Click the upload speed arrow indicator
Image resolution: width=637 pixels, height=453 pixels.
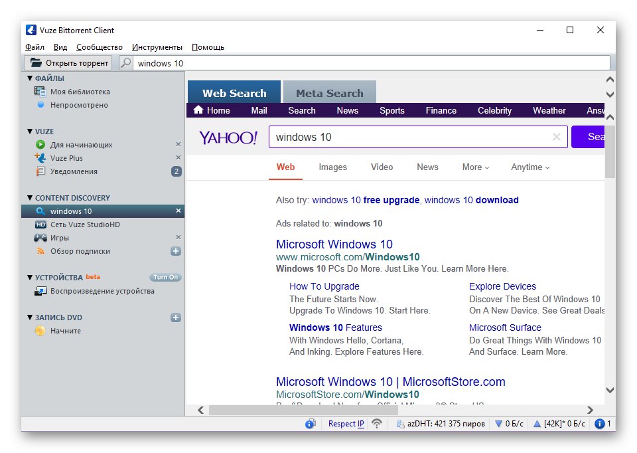click(x=537, y=424)
